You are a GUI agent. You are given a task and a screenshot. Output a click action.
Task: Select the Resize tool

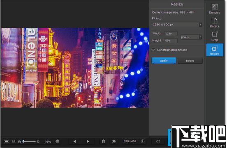(x=215, y=50)
